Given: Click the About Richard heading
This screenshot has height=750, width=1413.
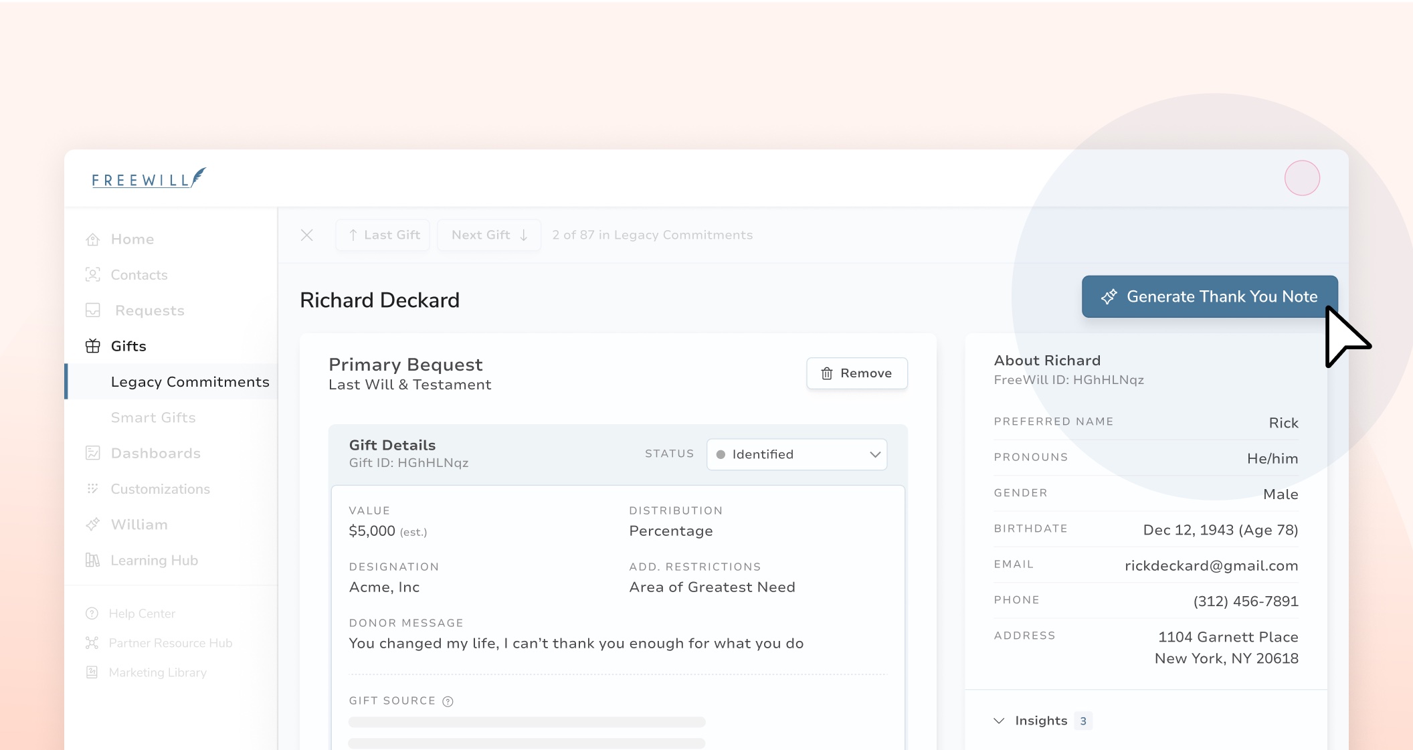Looking at the screenshot, I should click(1047, 361).
